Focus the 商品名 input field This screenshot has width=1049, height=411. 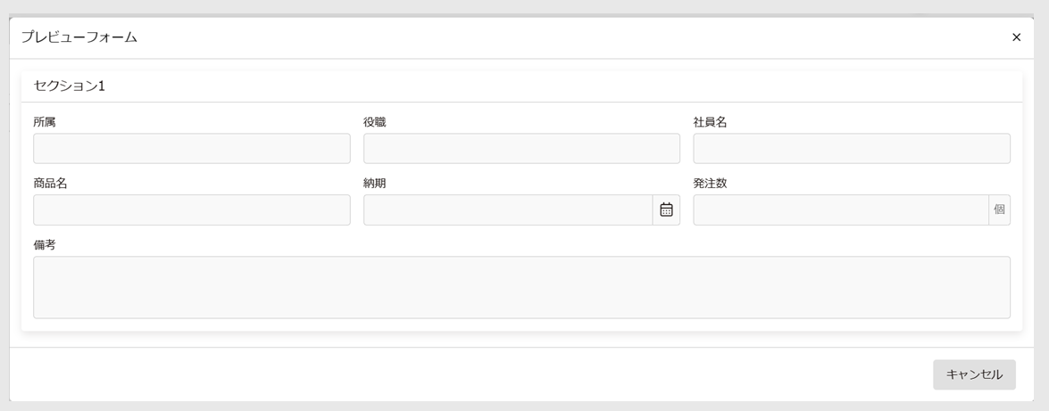click(x=192, y=210)
